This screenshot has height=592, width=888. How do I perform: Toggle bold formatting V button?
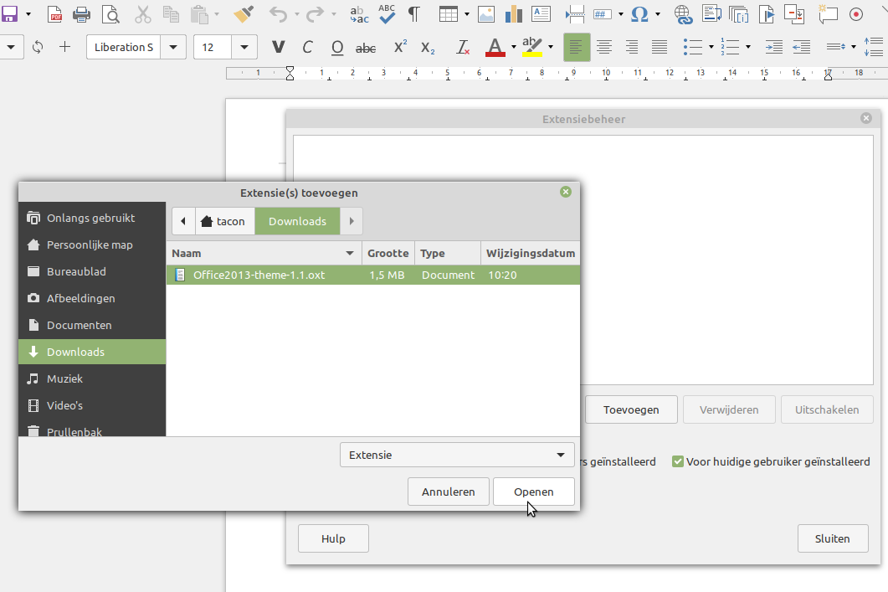[279, 47]
